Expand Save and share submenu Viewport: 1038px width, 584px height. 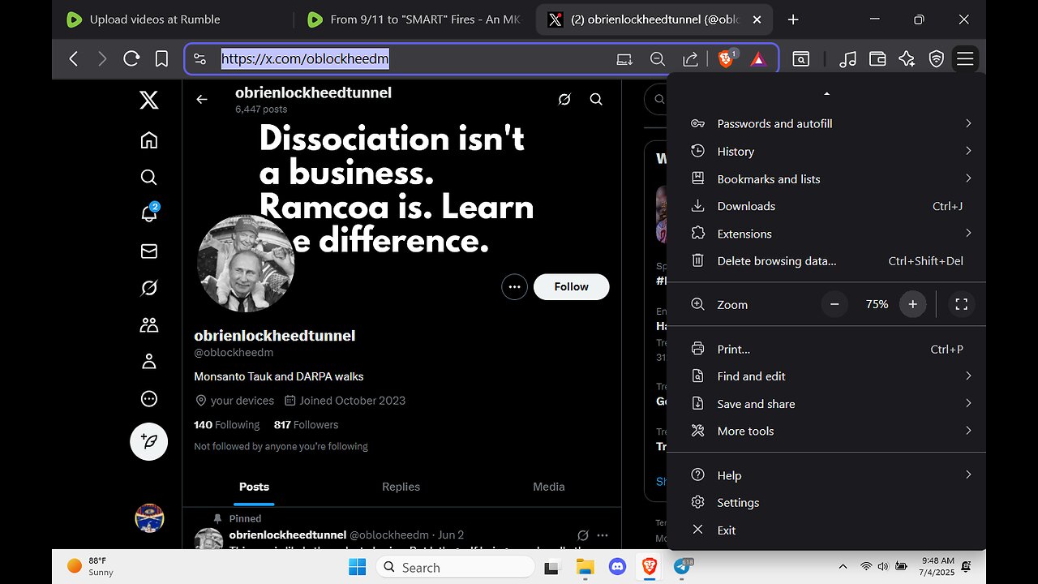(826, 404)
